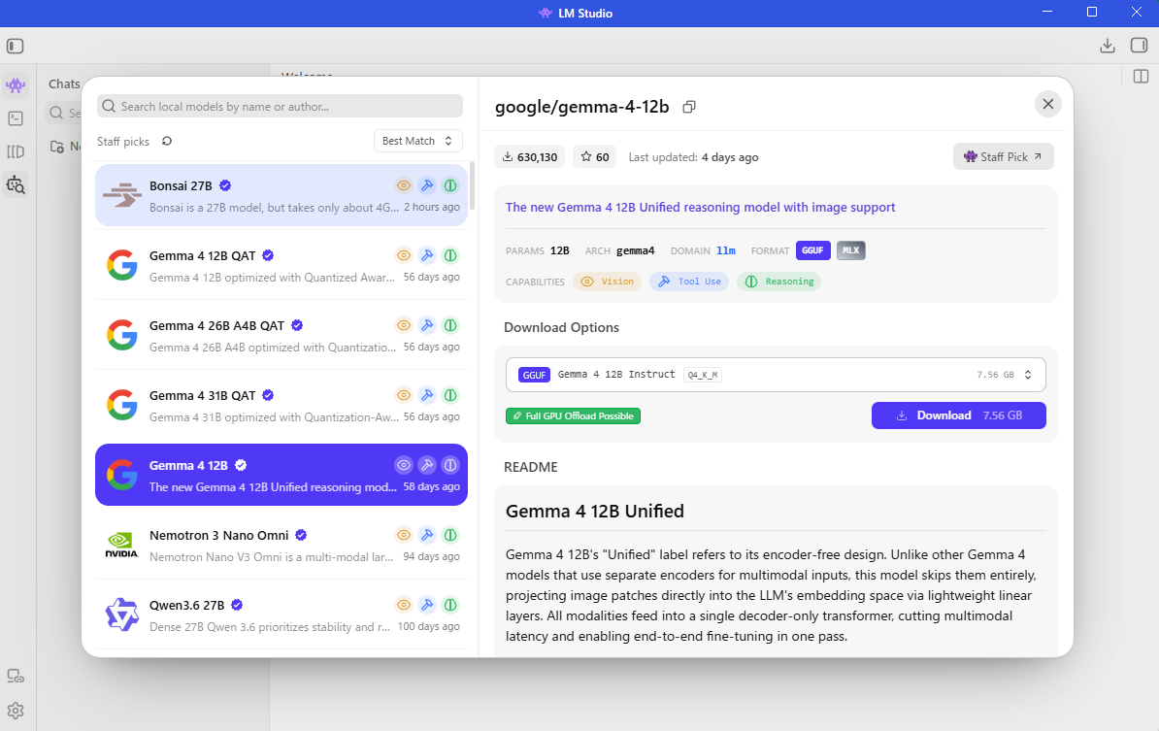Click the model description headline link

[700, 208]
